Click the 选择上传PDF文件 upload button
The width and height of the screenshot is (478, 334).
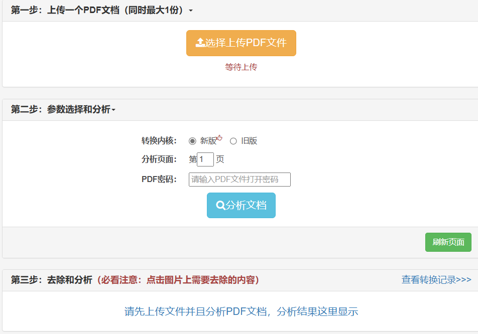(x=241, y=43)
